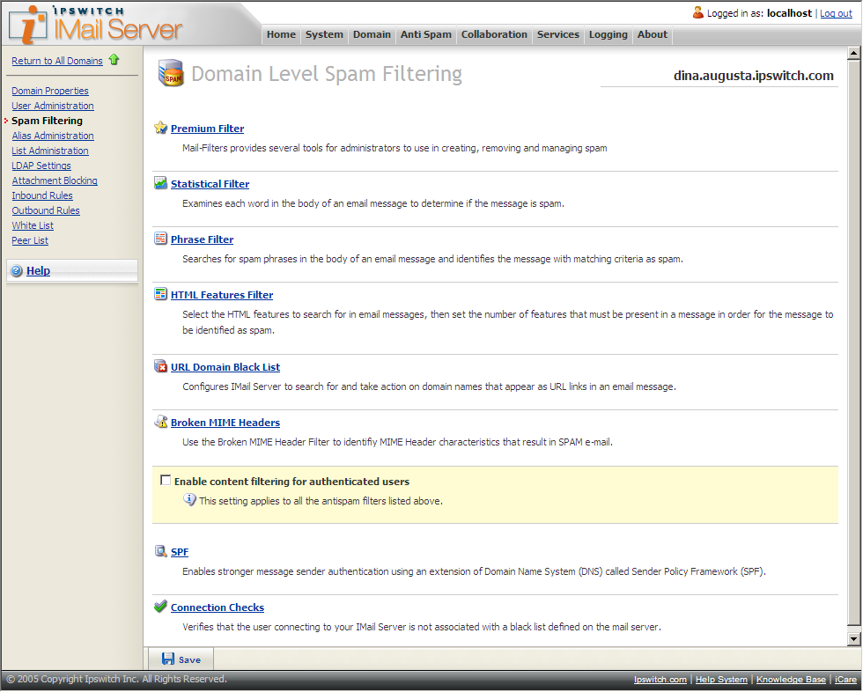Screen dimensions: 863x692
Task: Open the HTML Features Filter icon
Action: [x=161, y=294]
